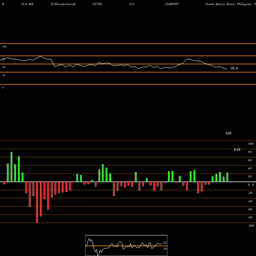Click the RSI axis label 0
Screen dimensions: 256x256
[3, 88]
